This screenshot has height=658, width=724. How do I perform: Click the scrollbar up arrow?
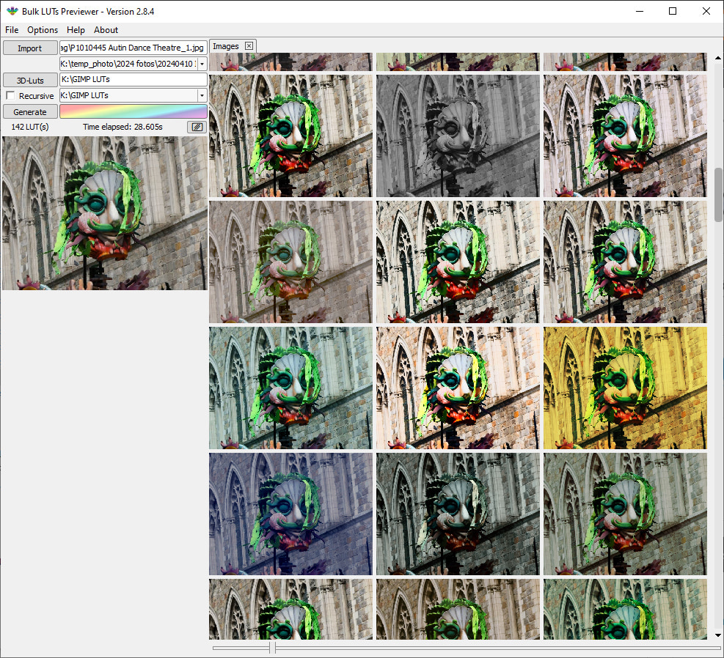[718, 58]
